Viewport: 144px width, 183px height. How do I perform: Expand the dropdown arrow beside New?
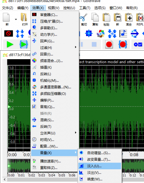point(16,20)
